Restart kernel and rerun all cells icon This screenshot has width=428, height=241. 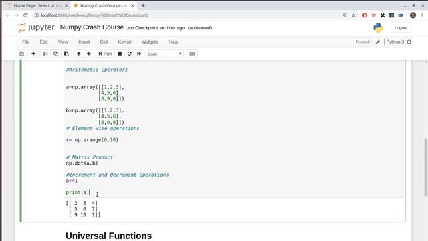[139, 54]
